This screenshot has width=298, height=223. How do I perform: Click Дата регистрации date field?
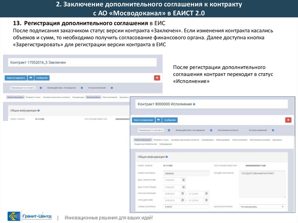click(172, 187)
